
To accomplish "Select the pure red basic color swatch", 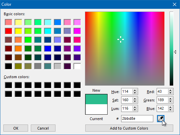I will pos(8,31).
